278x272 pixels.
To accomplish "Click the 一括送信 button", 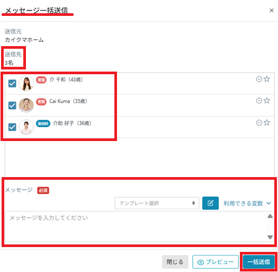I will click(259, 262).
